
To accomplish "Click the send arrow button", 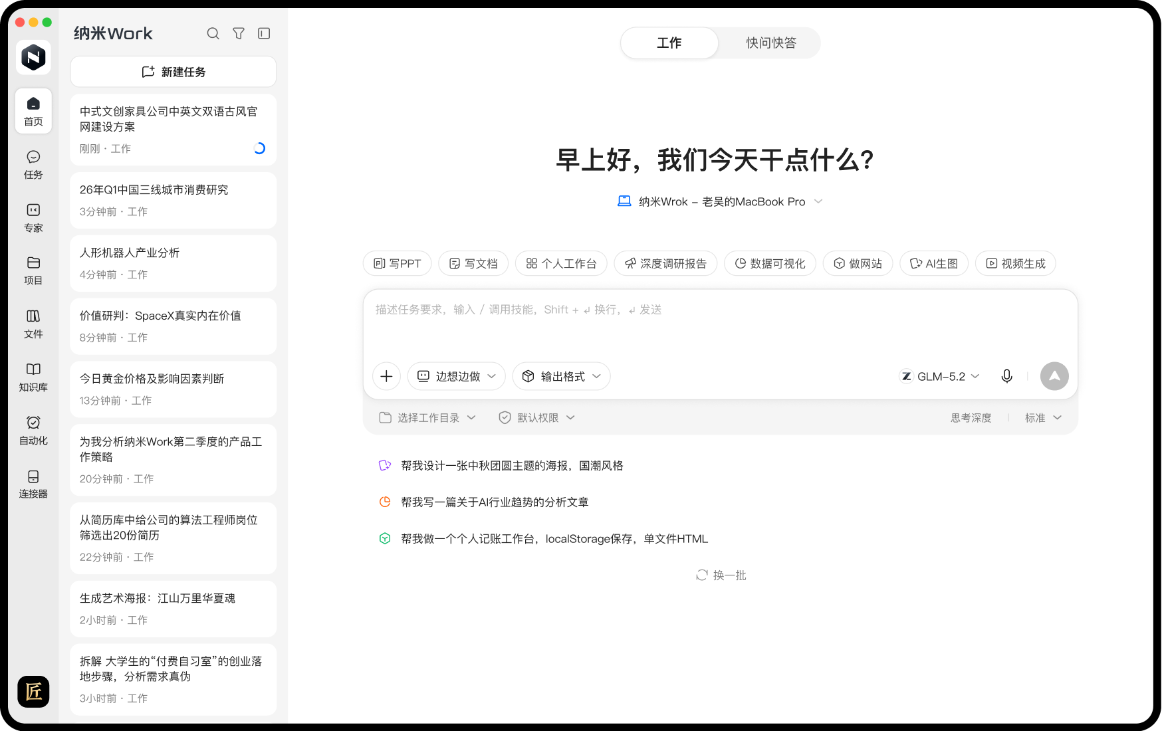I will 1054,376.
